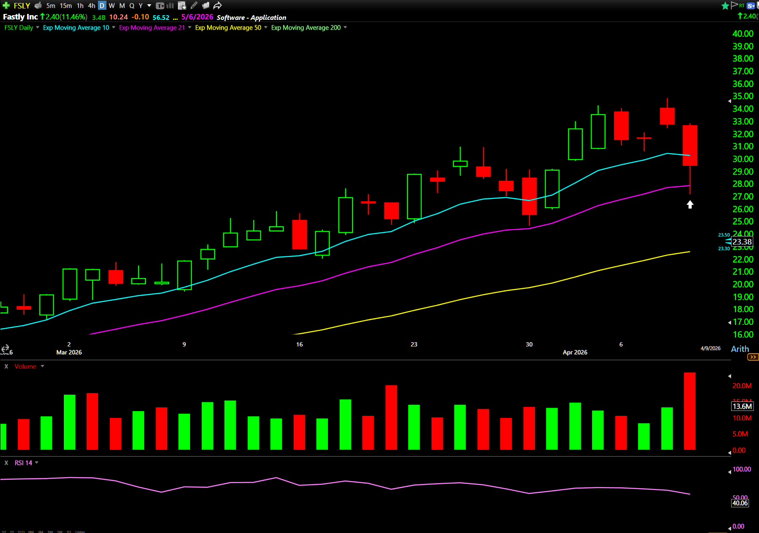Click the Software - Application industry link
759x533 pixels.
point(251,17)
